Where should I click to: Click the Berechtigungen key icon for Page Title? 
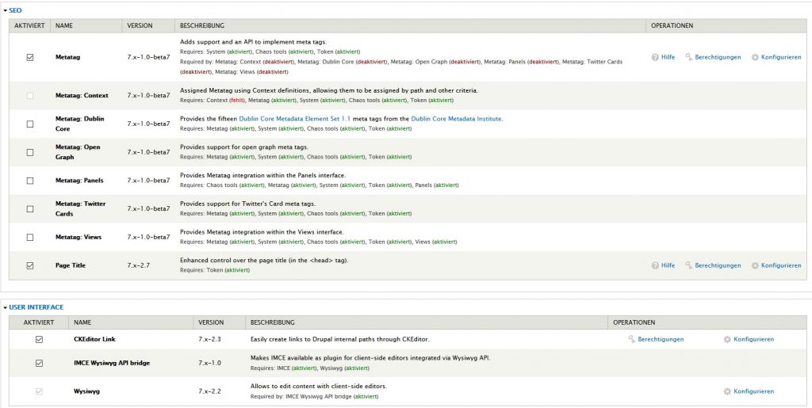(x=690, y=265)
